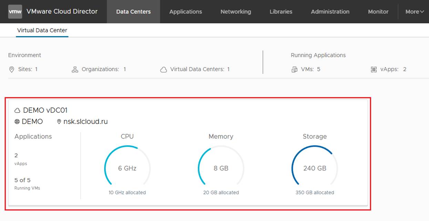Open the Libraries tab
Viewport: 429px width, 221px height.
coord(281,12)
